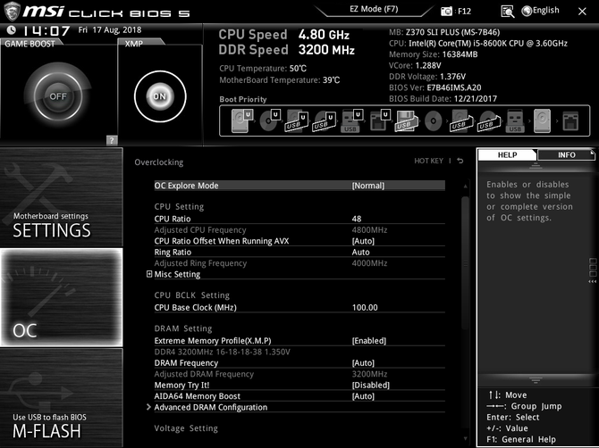Click the CPU Base Clock 100.00 field
This screenshot has height=448, width=599.
365,307
